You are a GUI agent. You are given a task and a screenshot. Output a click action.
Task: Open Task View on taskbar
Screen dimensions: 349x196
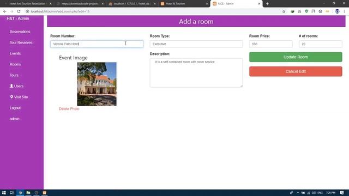[x=12, y=193]
